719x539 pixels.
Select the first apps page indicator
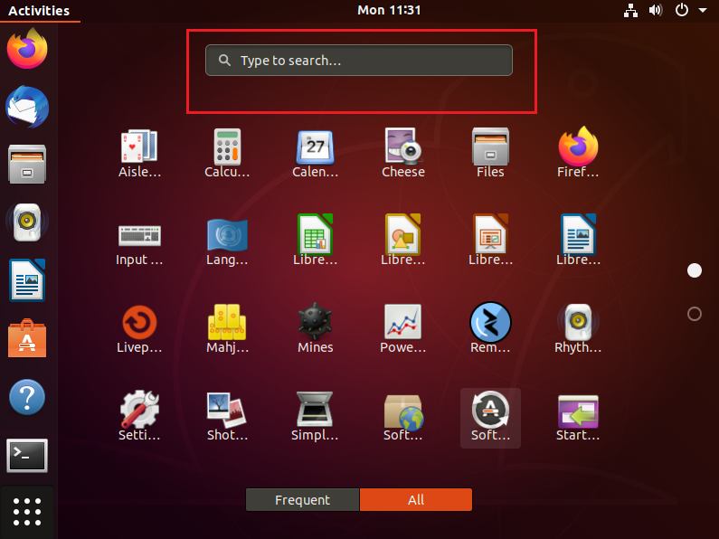point(695,270)
